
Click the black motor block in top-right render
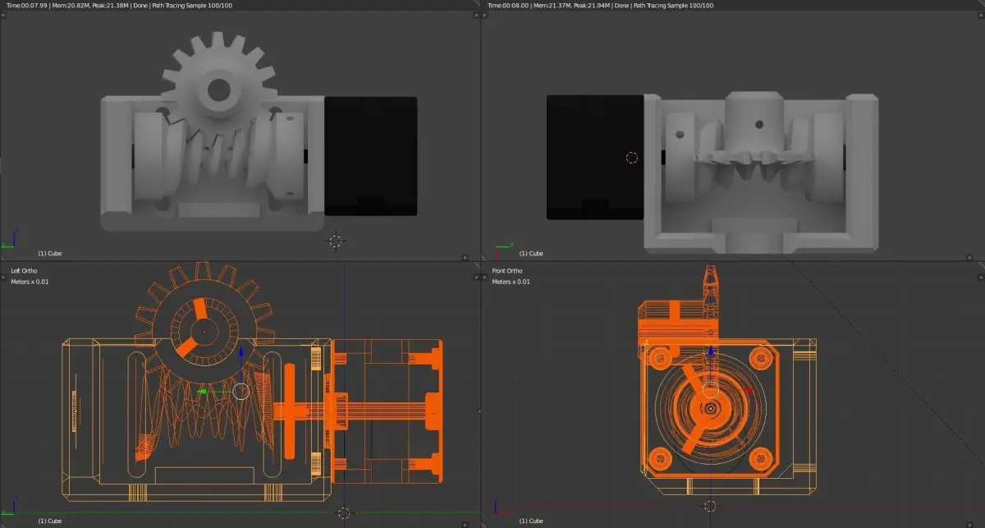[x=595, y=157]
